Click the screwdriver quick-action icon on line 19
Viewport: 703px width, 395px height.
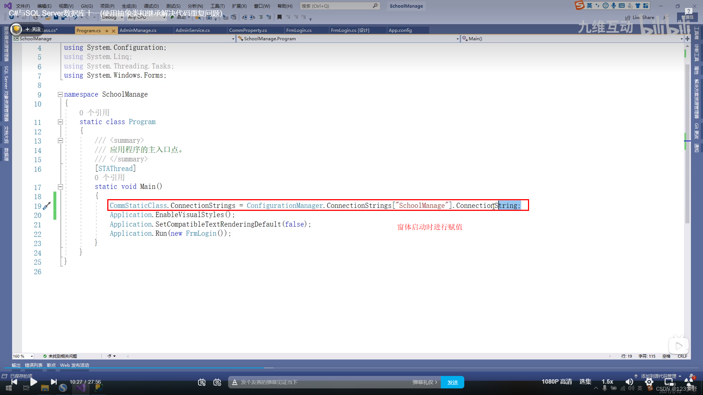[x=47, y=206]
